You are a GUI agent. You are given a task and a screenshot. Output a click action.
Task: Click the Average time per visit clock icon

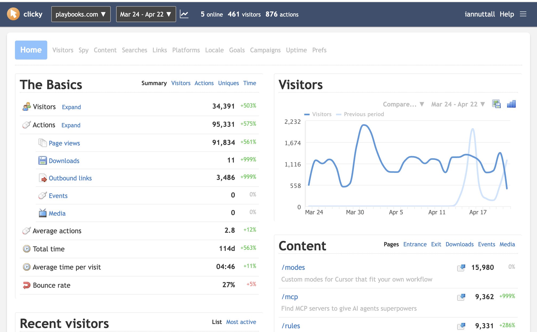tap(26, 267)
